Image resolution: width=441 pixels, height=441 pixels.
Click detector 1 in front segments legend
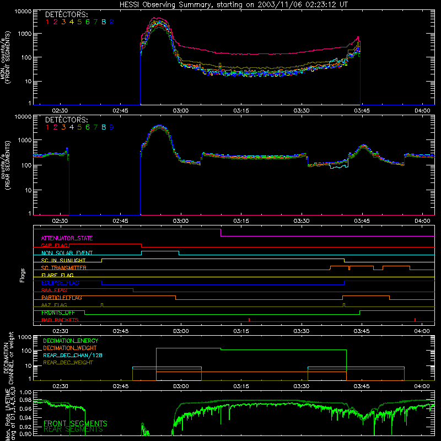pyautogui.click(x=47, y=21)
